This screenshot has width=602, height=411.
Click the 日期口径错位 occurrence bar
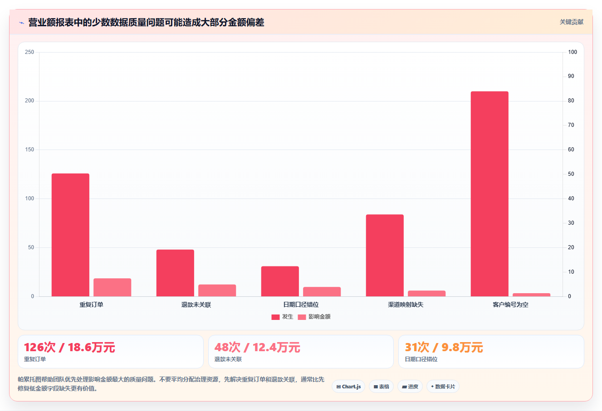(280, 281)
